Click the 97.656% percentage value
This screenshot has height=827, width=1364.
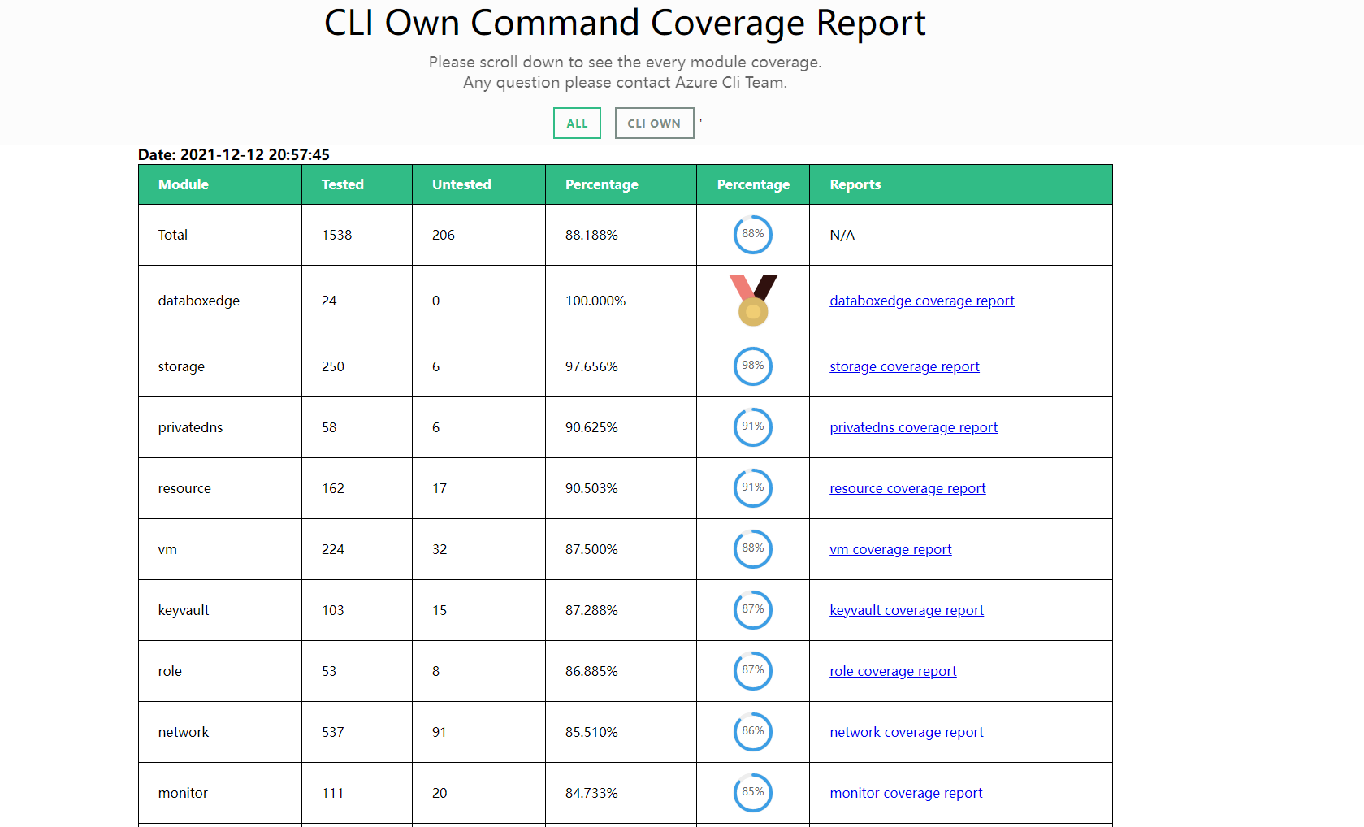(591, 366)
